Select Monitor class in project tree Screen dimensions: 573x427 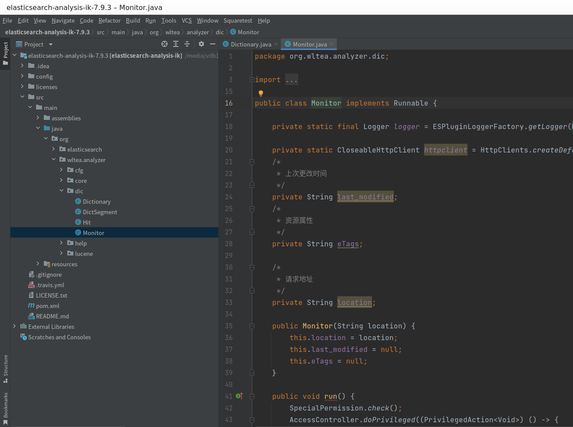pos(93,233)
